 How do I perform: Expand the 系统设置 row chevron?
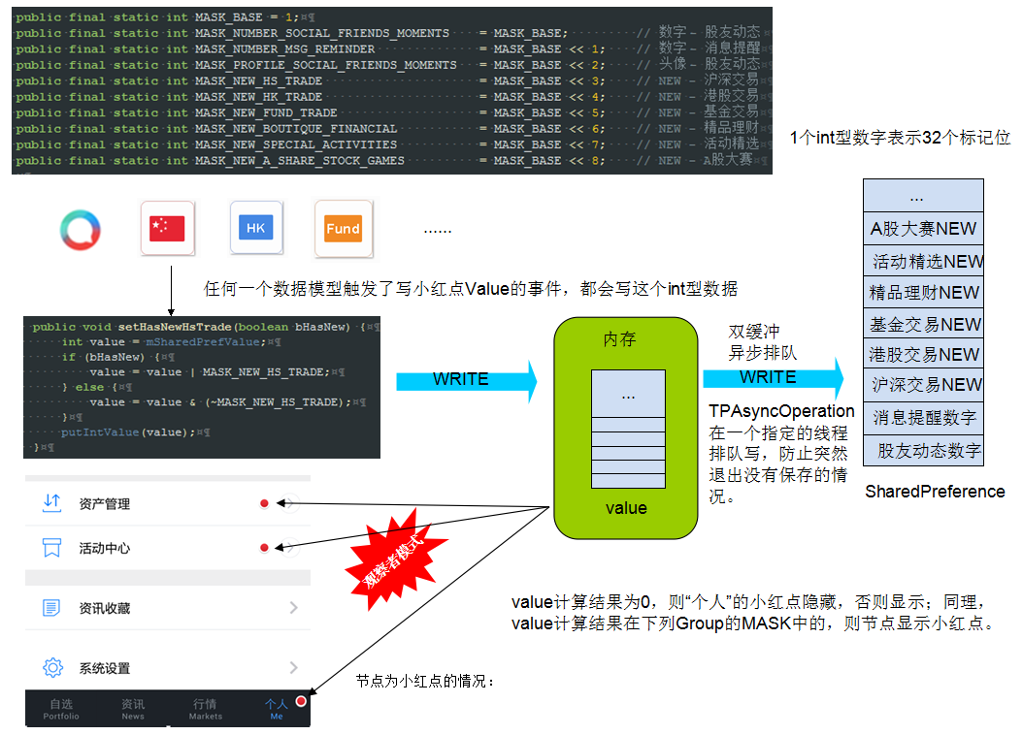pyautogui.click(x=293, y=668)
